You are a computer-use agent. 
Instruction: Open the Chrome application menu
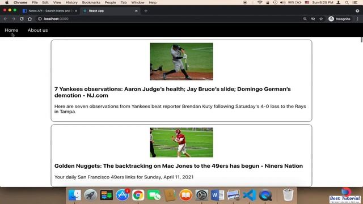coord(20,2)
